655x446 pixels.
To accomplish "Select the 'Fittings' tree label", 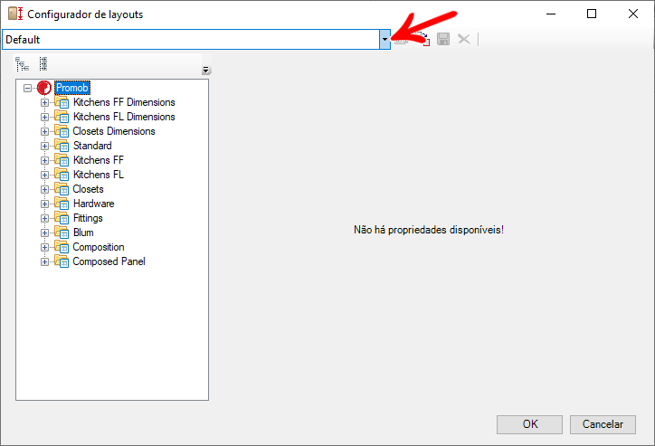I will coord(88,218).
